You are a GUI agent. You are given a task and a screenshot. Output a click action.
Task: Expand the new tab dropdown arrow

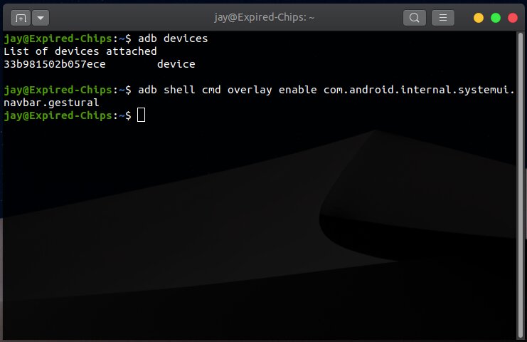[41, 18]
